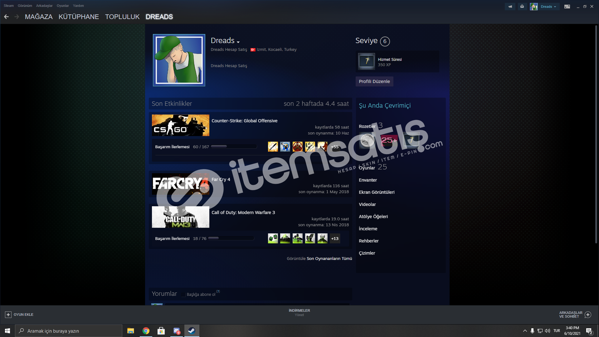Open File Explorer from taskbar
Screen dimensions: 599x337
click(130, 331)
